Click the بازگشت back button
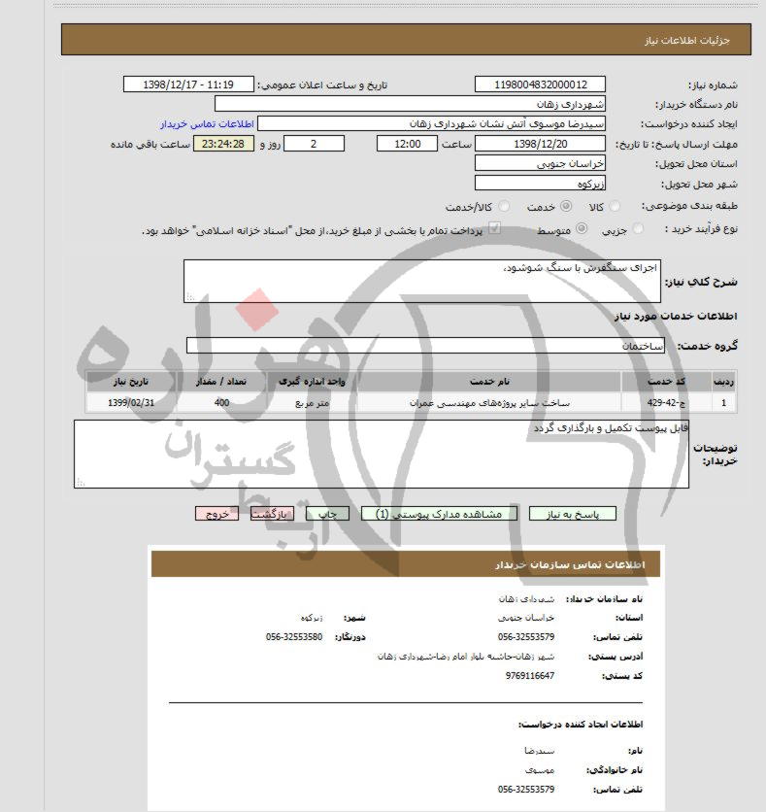 [x=272, y=514]
